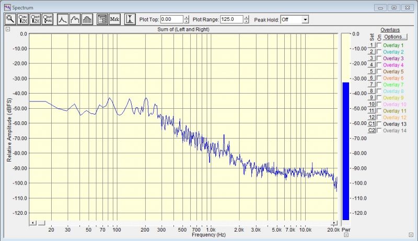Screen dimensions: 418x241
Task: Click the left scroll arrow under the plot
Action: [x=33, y=223]
